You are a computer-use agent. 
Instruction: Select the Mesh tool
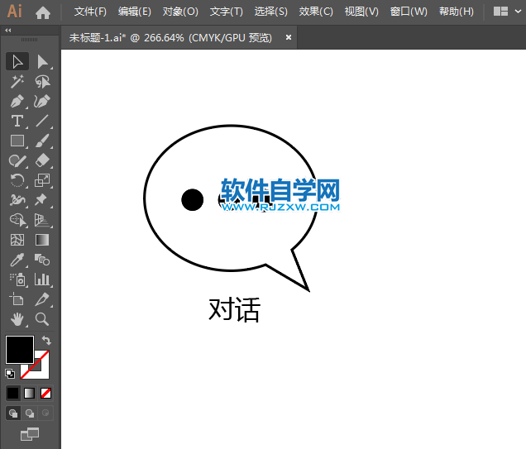17,240
